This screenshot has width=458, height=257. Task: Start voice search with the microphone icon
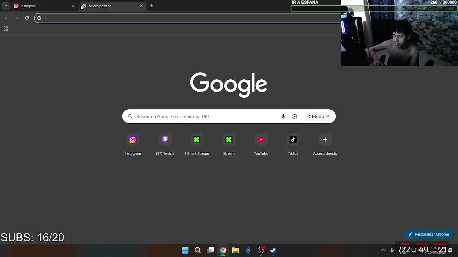283,116
